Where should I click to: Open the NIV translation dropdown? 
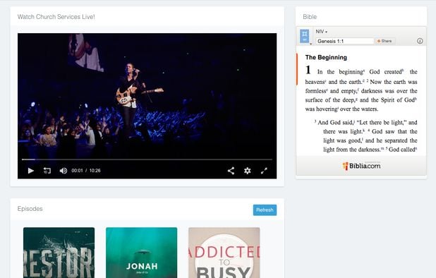click(x=322, y=32)
